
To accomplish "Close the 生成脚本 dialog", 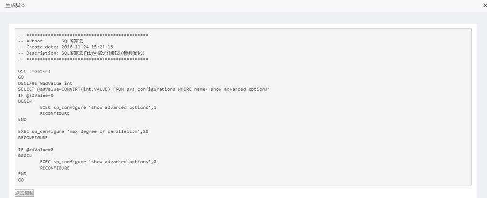I will (484, 5).
